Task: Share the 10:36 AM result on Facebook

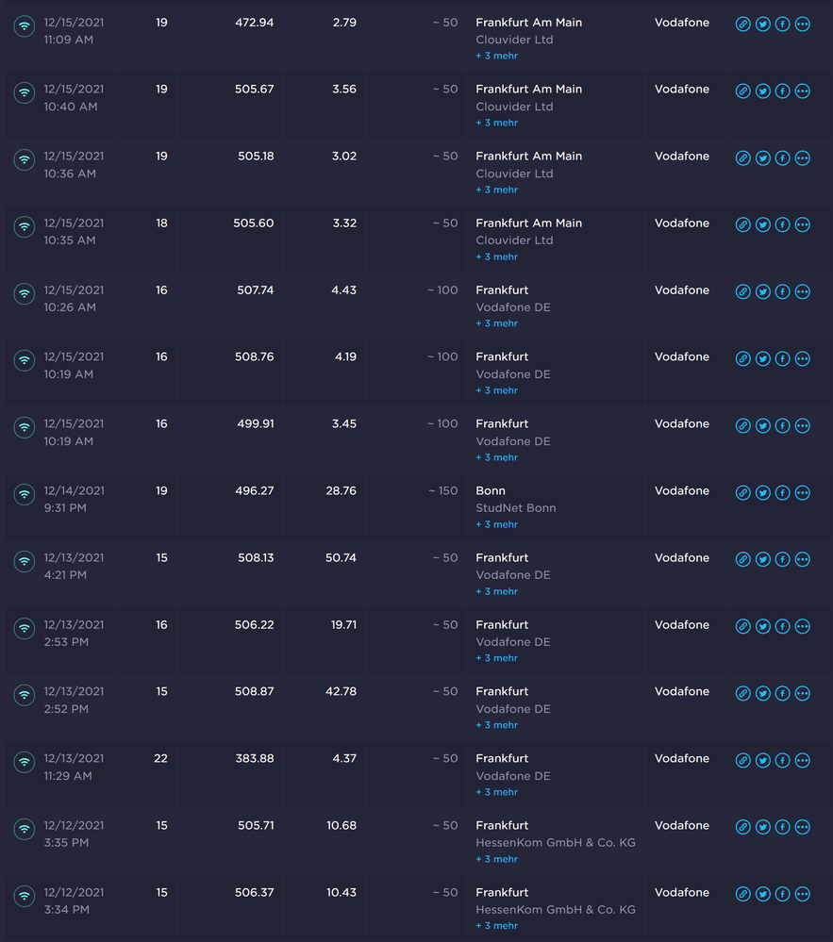Action: click(782, 158)
